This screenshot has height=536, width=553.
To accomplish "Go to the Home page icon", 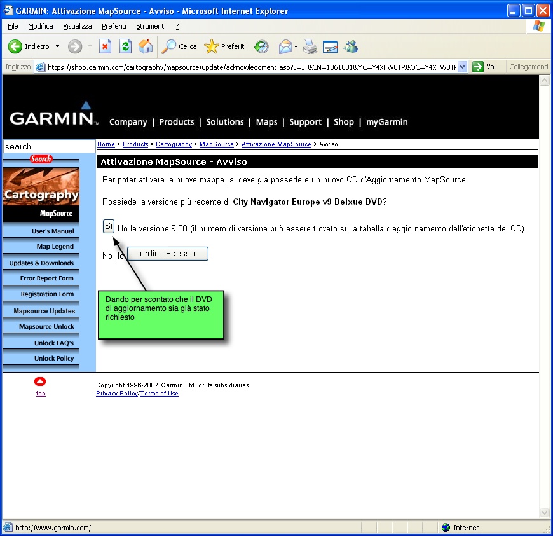I will tap(146, 46).
